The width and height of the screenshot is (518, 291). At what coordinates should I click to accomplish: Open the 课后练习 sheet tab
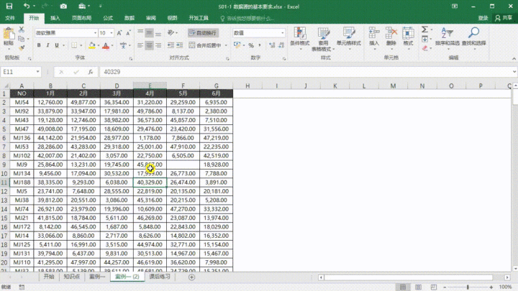160,277
